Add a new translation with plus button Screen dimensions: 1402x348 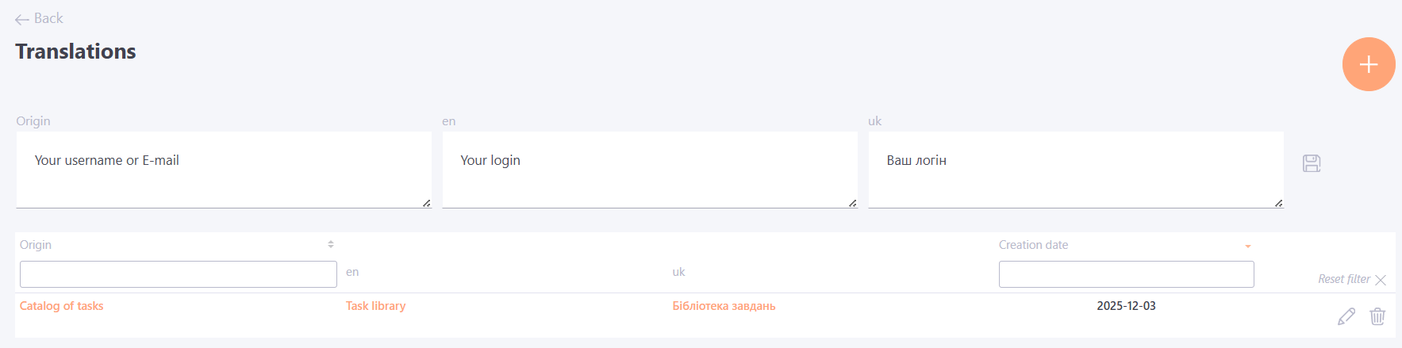pyautogui.click(x=1368, y=64)
